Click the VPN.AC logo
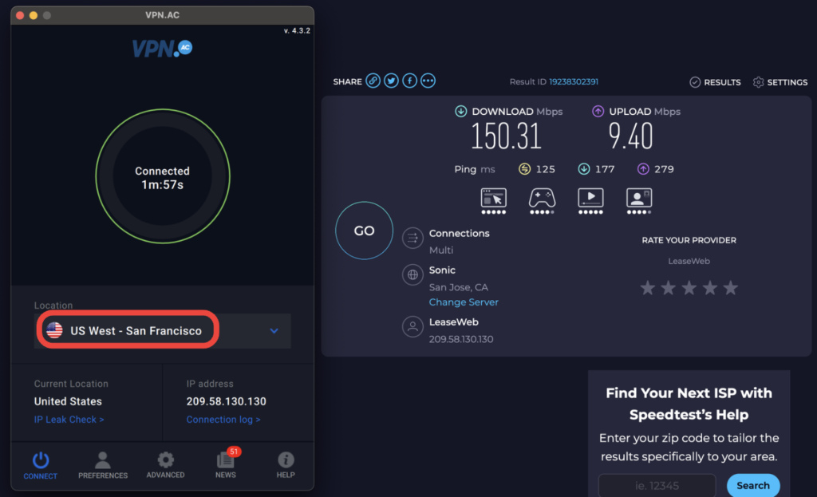The width and height of the screenshot is (817, 497). (162, 49)
